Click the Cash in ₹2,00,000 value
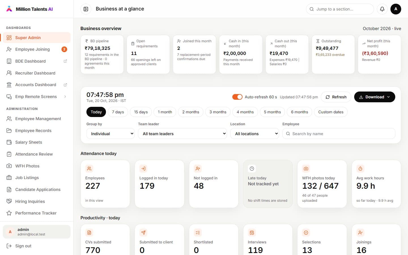408x255 pixels. pyautogui.click(x=235, y=53)
